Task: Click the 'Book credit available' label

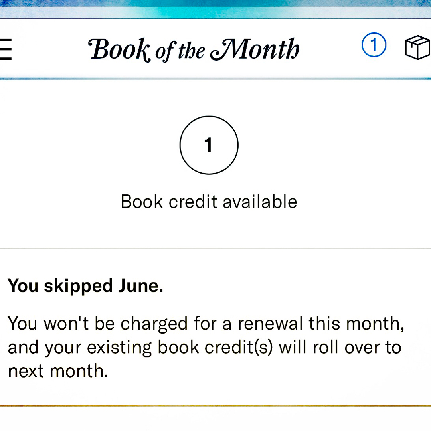Action: 209,202
